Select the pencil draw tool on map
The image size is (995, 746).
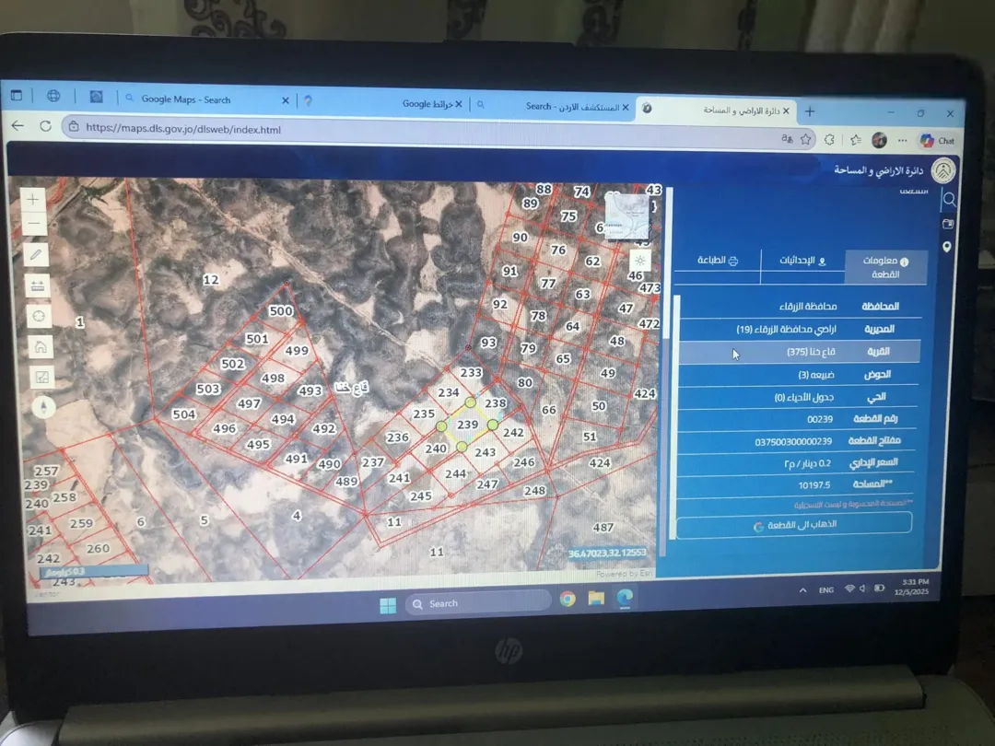36,255
